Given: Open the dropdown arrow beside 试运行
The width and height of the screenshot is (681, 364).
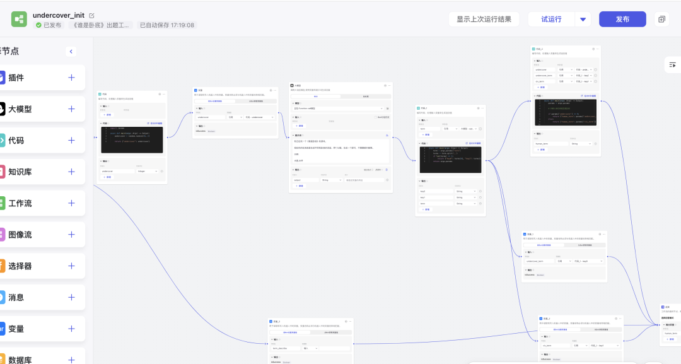Looking at the screenshot, I should click(x=583, y=20).
